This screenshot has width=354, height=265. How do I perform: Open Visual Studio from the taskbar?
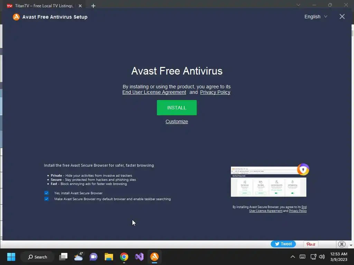pyautogui.click(x=139, y=257)
